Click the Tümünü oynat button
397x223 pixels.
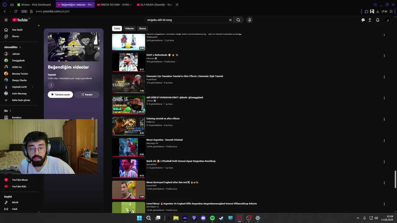(x=60, y=94)
